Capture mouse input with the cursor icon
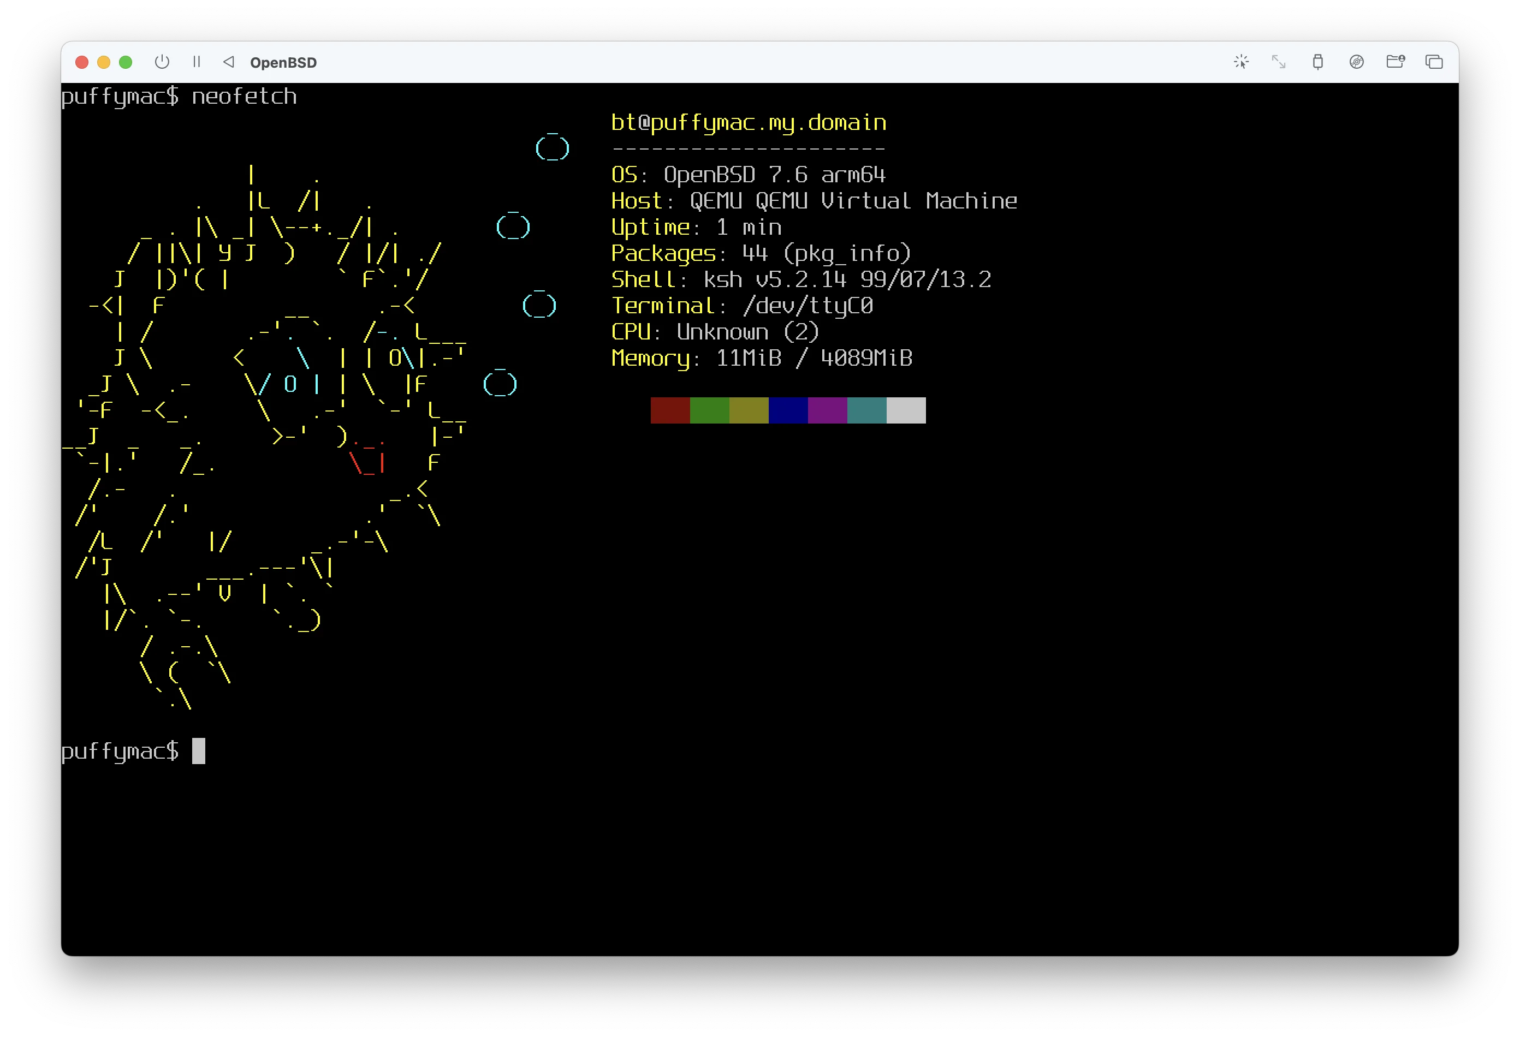 pos(1242,62)
